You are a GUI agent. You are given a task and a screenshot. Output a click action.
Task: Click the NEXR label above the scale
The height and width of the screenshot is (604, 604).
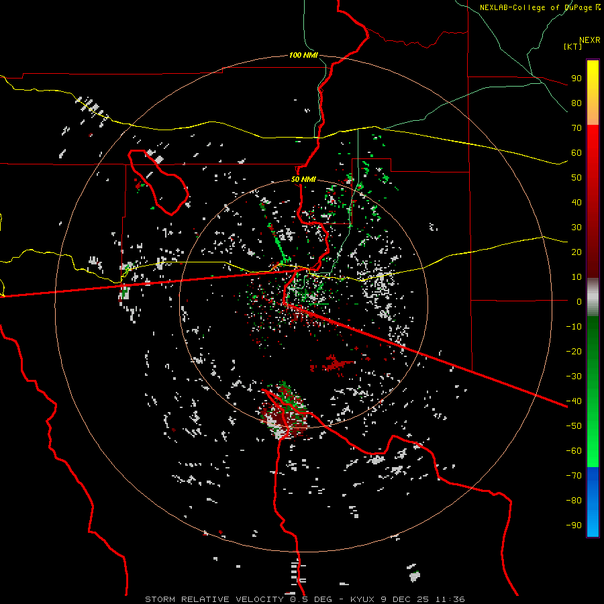(x=590, y=40)
